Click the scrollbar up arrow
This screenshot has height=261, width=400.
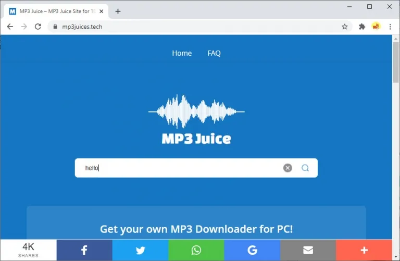coord(396,39)
